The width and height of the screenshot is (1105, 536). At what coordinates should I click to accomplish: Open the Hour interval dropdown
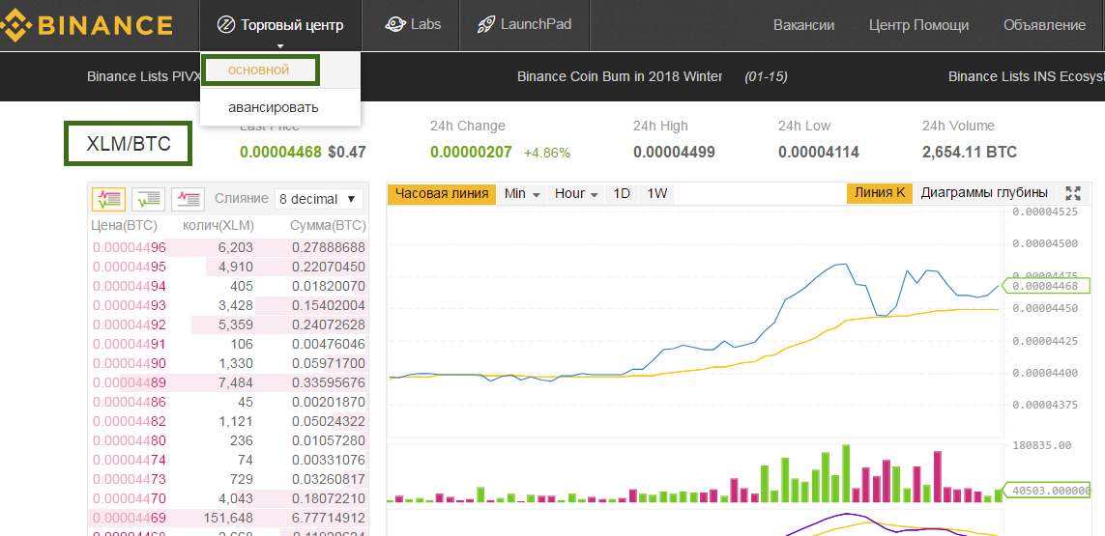pos(576,193)
